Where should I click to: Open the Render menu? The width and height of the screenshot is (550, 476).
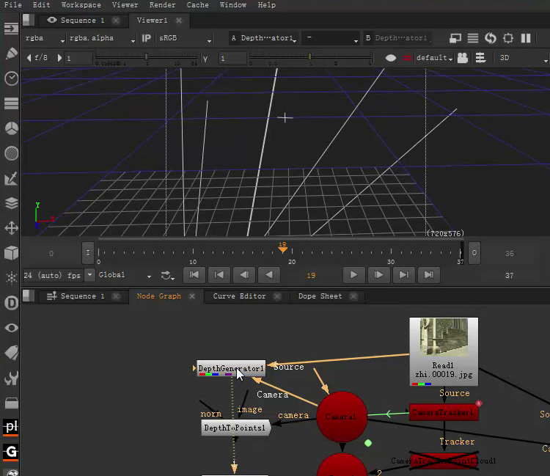[x=162, y=5]
